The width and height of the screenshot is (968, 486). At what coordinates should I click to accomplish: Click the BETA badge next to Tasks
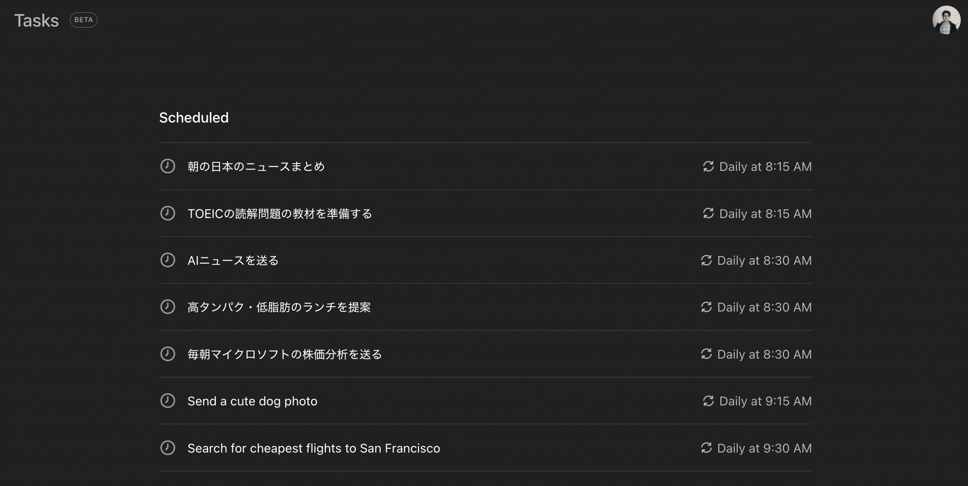point(83,20)
